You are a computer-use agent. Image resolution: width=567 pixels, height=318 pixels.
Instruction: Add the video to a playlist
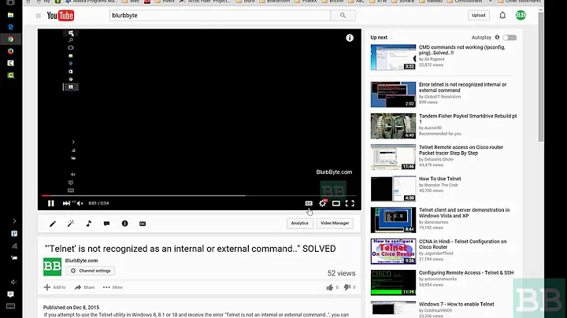point(54,287)
